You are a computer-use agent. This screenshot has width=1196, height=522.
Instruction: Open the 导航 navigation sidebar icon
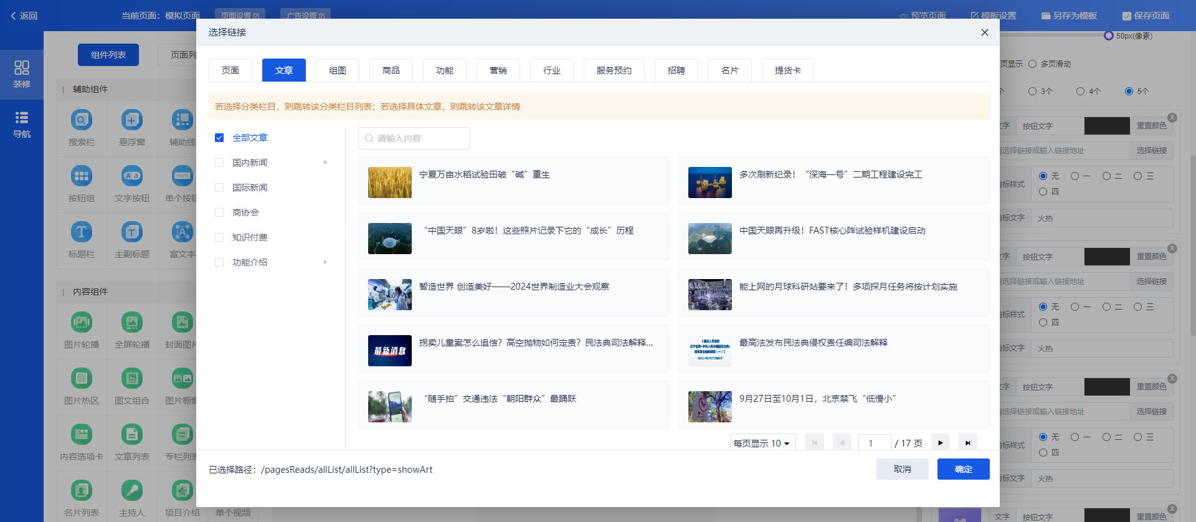(22, 124)
